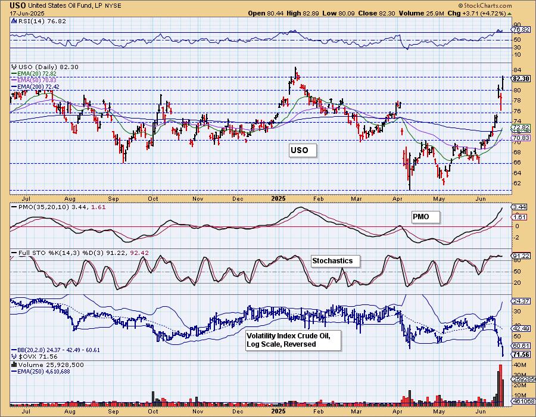
Task: Click the 91.22 stochastic value tag
Action: (522, 256)
